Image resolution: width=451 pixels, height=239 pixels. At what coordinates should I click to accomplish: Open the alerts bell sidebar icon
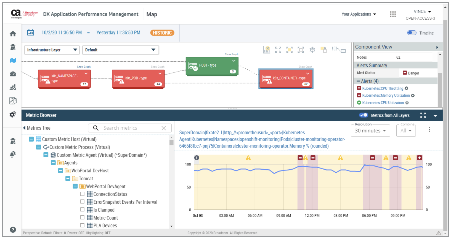pyautogui.click(x=13, y=154)
